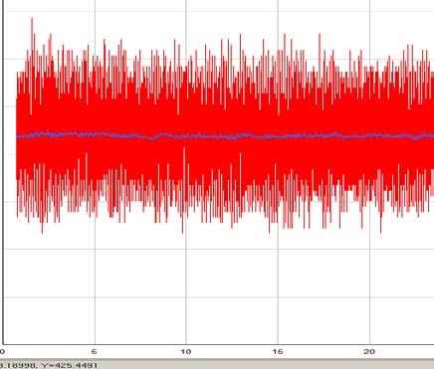Select the blue trace through the red signal
Screen dimensions: 434x369
[x=226, y=136]
